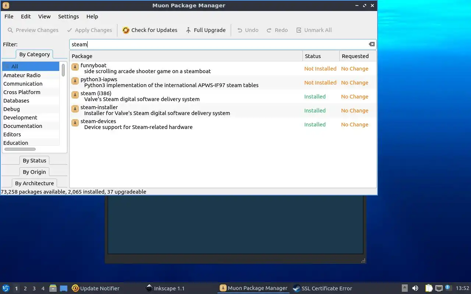The height and width of the screenshot is (294, 471).
Task: Click the Redo toolbar button
Action: coord(277,30)
